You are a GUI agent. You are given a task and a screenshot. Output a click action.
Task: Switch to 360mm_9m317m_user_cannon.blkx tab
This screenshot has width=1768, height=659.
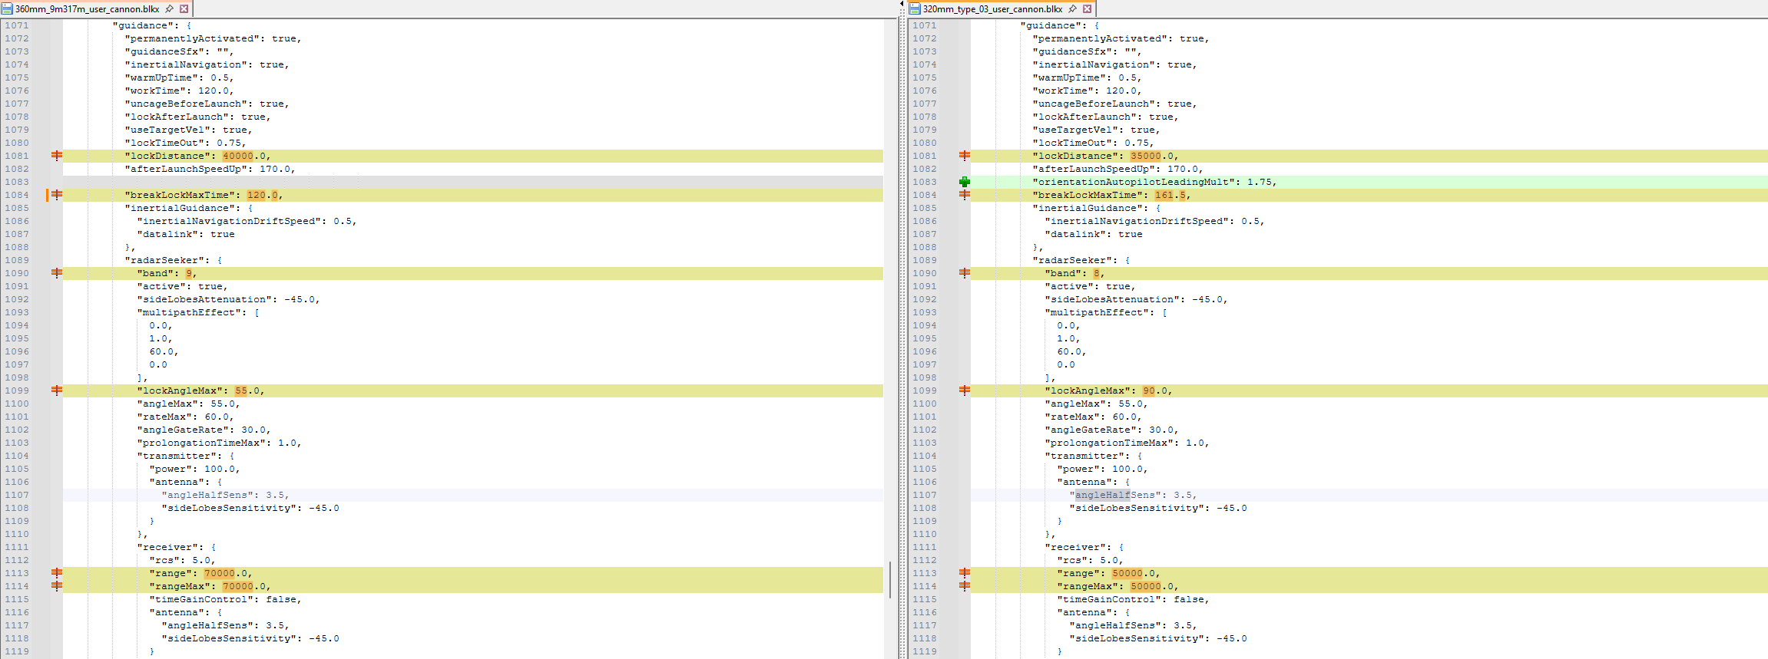point(87,9)
